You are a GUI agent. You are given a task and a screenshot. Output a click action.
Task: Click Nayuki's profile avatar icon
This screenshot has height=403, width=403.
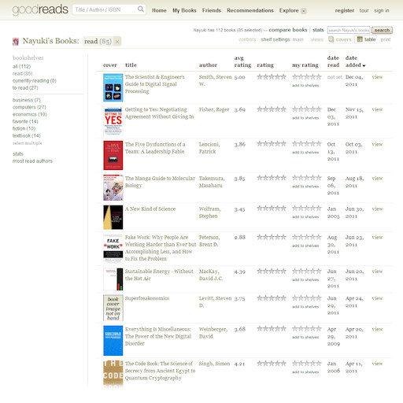(16, 42)
